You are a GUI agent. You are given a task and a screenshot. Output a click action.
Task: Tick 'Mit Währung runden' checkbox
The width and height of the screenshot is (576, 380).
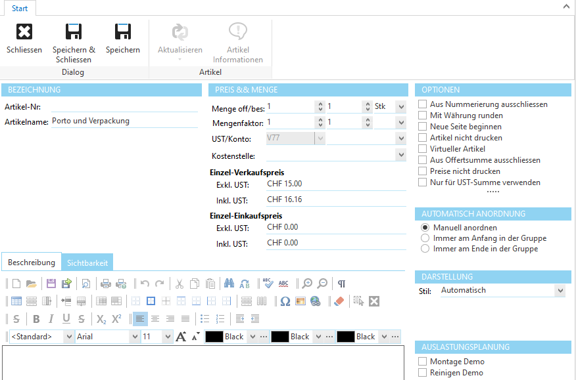pos(423,116)
